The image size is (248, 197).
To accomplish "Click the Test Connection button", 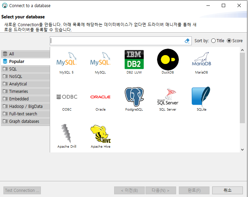I will 22,190.
